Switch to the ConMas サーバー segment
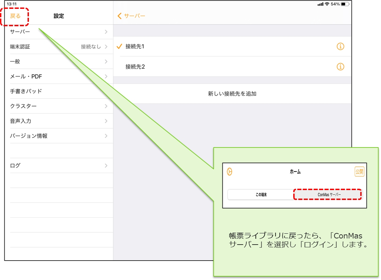The image size is (381, 280). click(327, 195)
